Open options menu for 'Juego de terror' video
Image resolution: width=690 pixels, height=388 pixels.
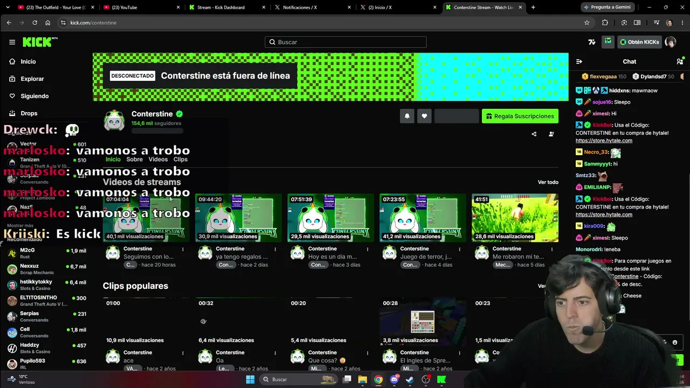tap(459, 249)
